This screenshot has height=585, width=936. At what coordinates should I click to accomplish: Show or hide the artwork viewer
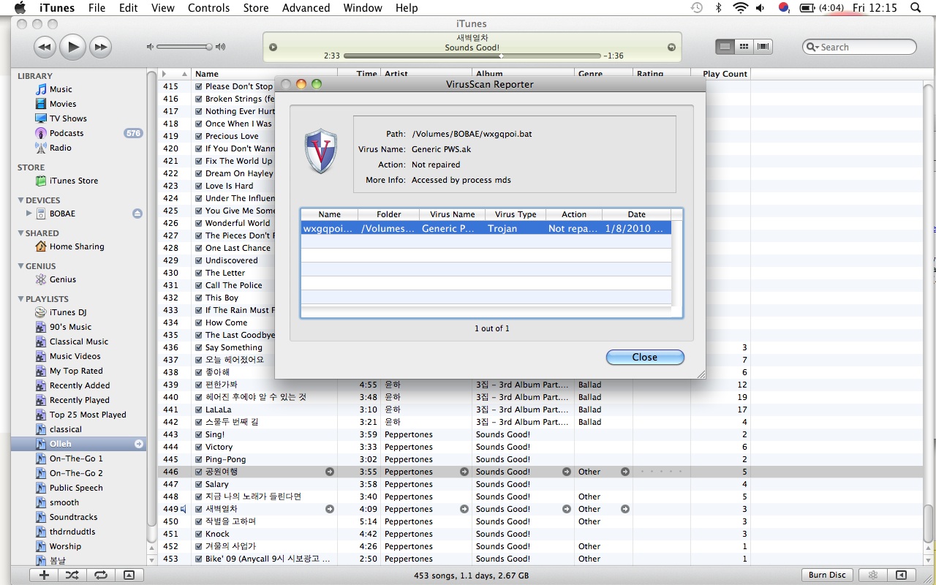(x=129, y=575)
